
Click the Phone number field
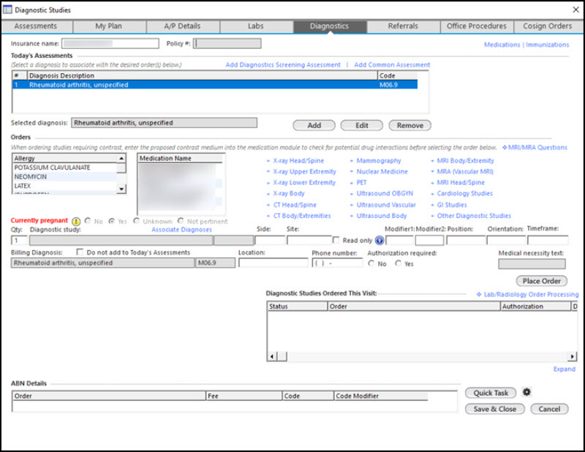pos(337,263)
